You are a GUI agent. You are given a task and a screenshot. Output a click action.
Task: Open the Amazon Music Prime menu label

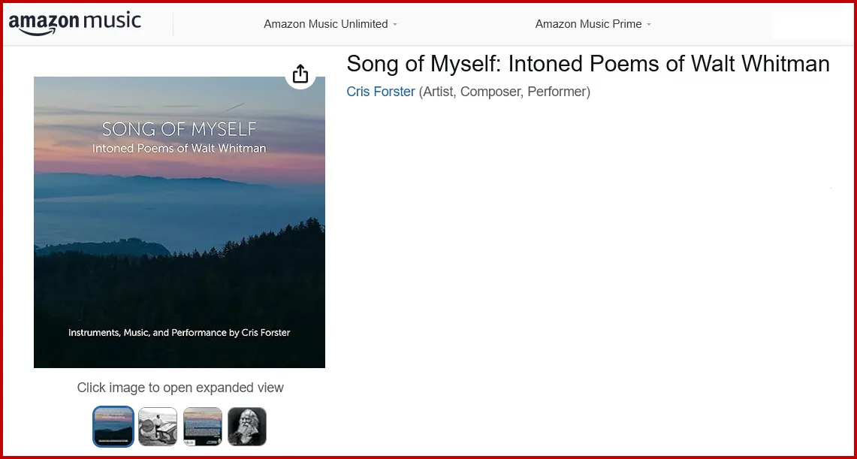(588, 24)
